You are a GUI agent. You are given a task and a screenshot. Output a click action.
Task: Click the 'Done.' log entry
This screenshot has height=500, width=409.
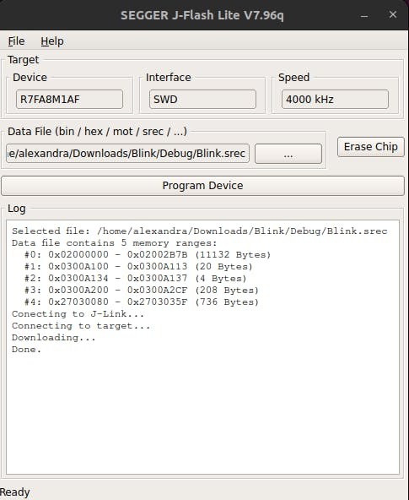coord(27,350)
